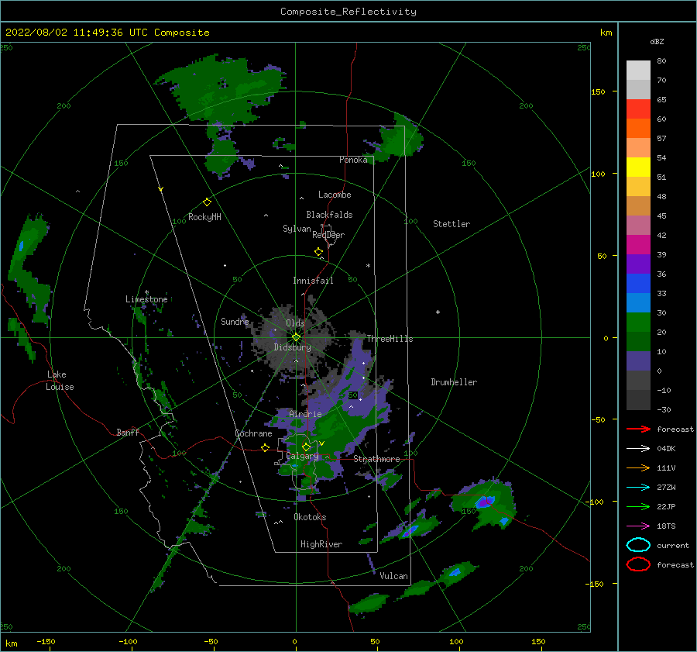Click the white 04DK arrow icon
This screenshot has height=652, width=697.
coord(638,448)
